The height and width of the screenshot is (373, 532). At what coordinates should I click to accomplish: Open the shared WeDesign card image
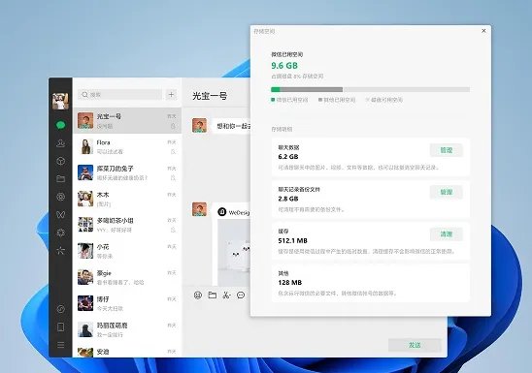tap(234, 253)
